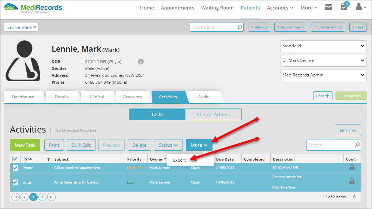
Task: Click the + Task button
Action: tap(358, 27)
